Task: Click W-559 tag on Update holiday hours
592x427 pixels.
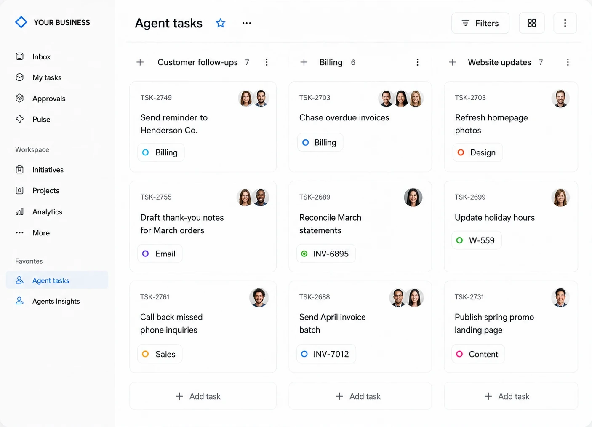Action: pyautogui.click(x=477, y=240)
